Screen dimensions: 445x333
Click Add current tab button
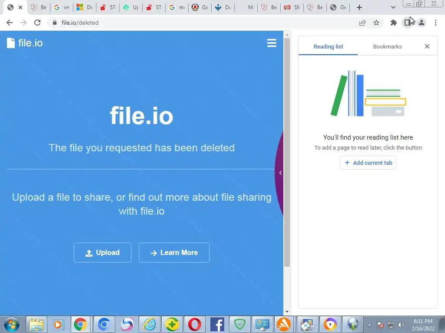point(368,163)
